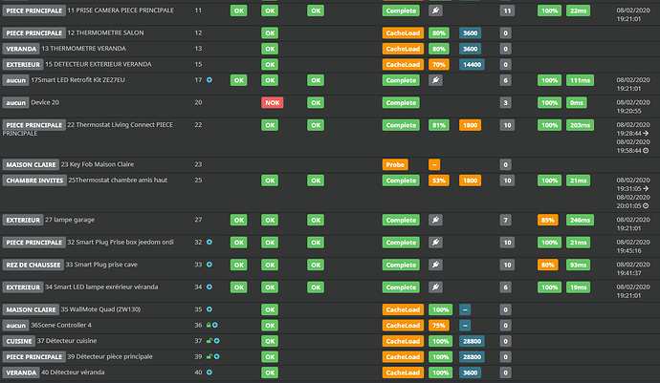The height and width of the screenshot is (383, 660).
Task: Click the lock icon next to node 37
Action: point(209,341)
